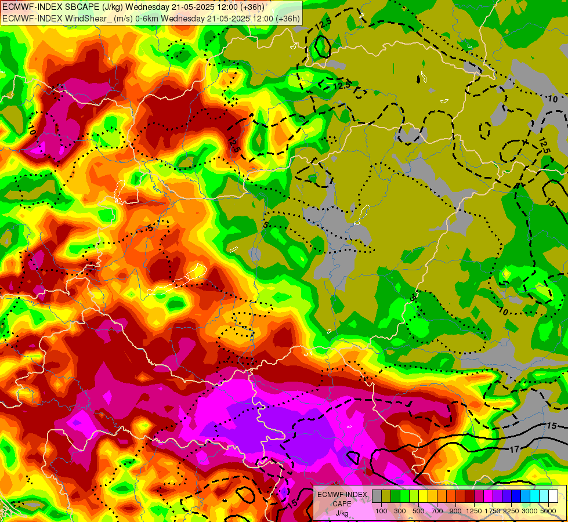Select the dark red swatch before 1250 tick

pos(469,496)
